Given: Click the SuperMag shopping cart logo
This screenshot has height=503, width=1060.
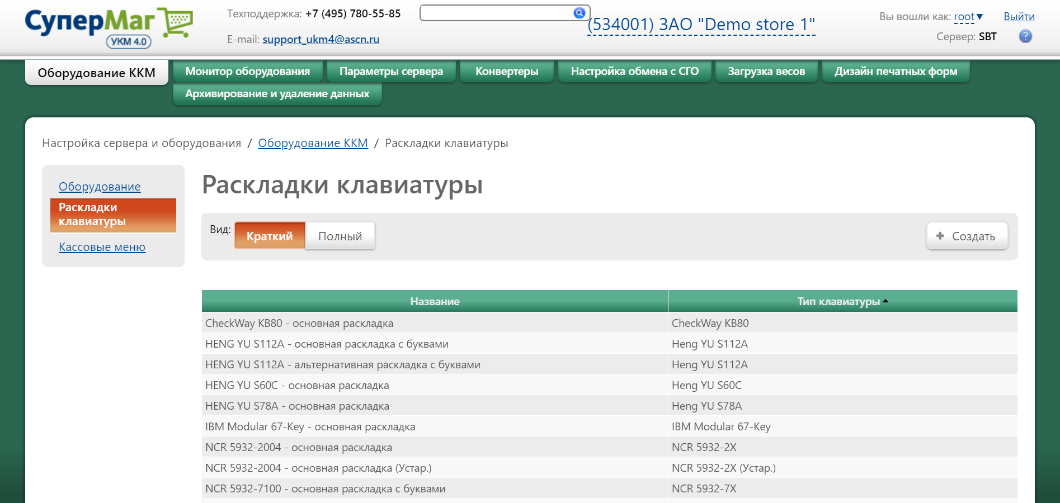Looking at the screenshot, I should [x=109, y=27].
